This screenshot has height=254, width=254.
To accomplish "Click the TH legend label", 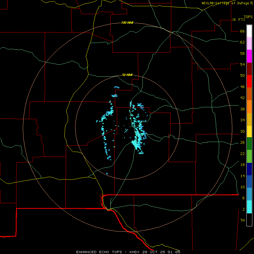I will point(242,220).
